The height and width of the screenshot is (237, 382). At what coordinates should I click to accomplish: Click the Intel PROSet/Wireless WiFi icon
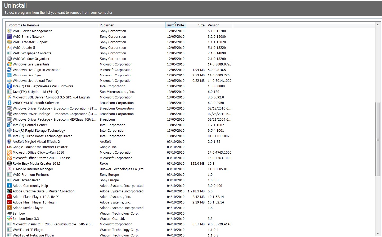(9, 86)
